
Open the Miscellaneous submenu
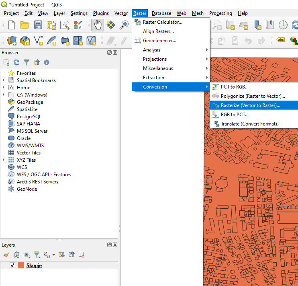coord(171,68)
